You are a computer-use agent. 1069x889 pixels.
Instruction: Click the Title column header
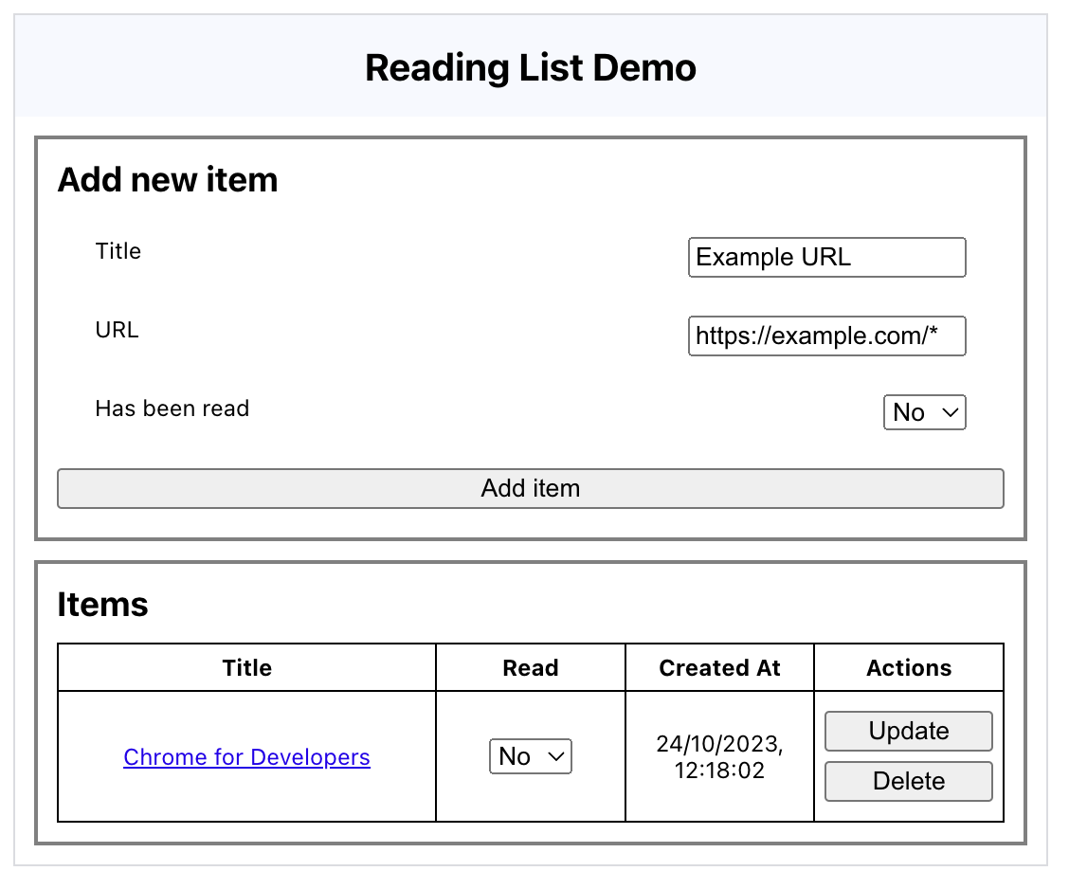pos(246,667)
